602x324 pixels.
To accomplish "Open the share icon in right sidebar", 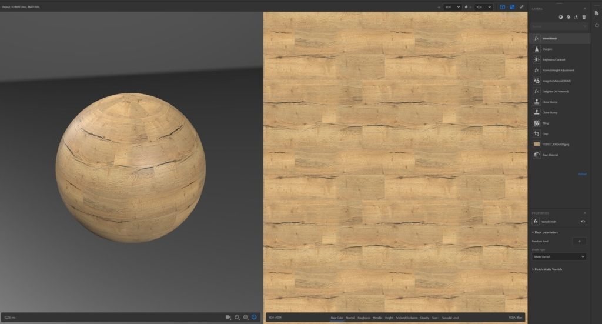I will (597, 25).
